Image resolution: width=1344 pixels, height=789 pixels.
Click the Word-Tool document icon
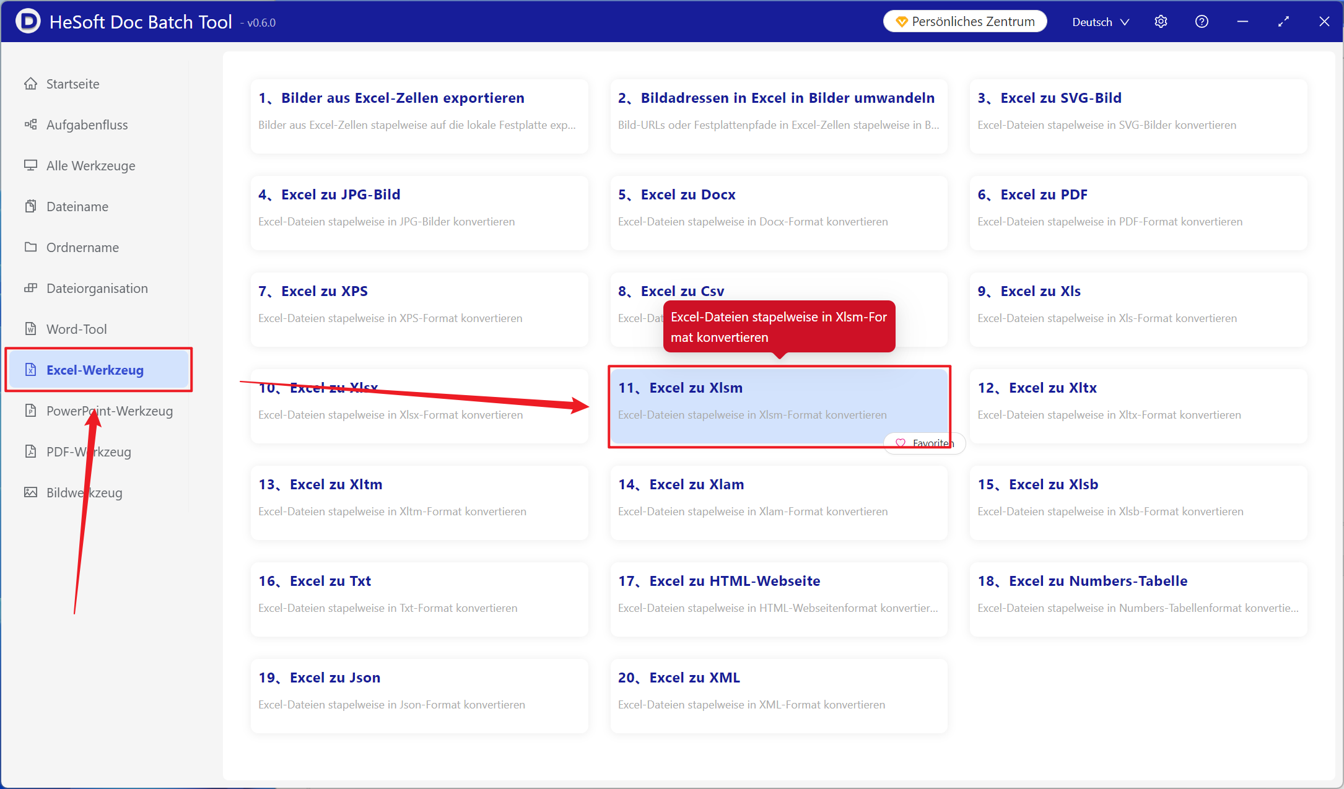(30, 329)
